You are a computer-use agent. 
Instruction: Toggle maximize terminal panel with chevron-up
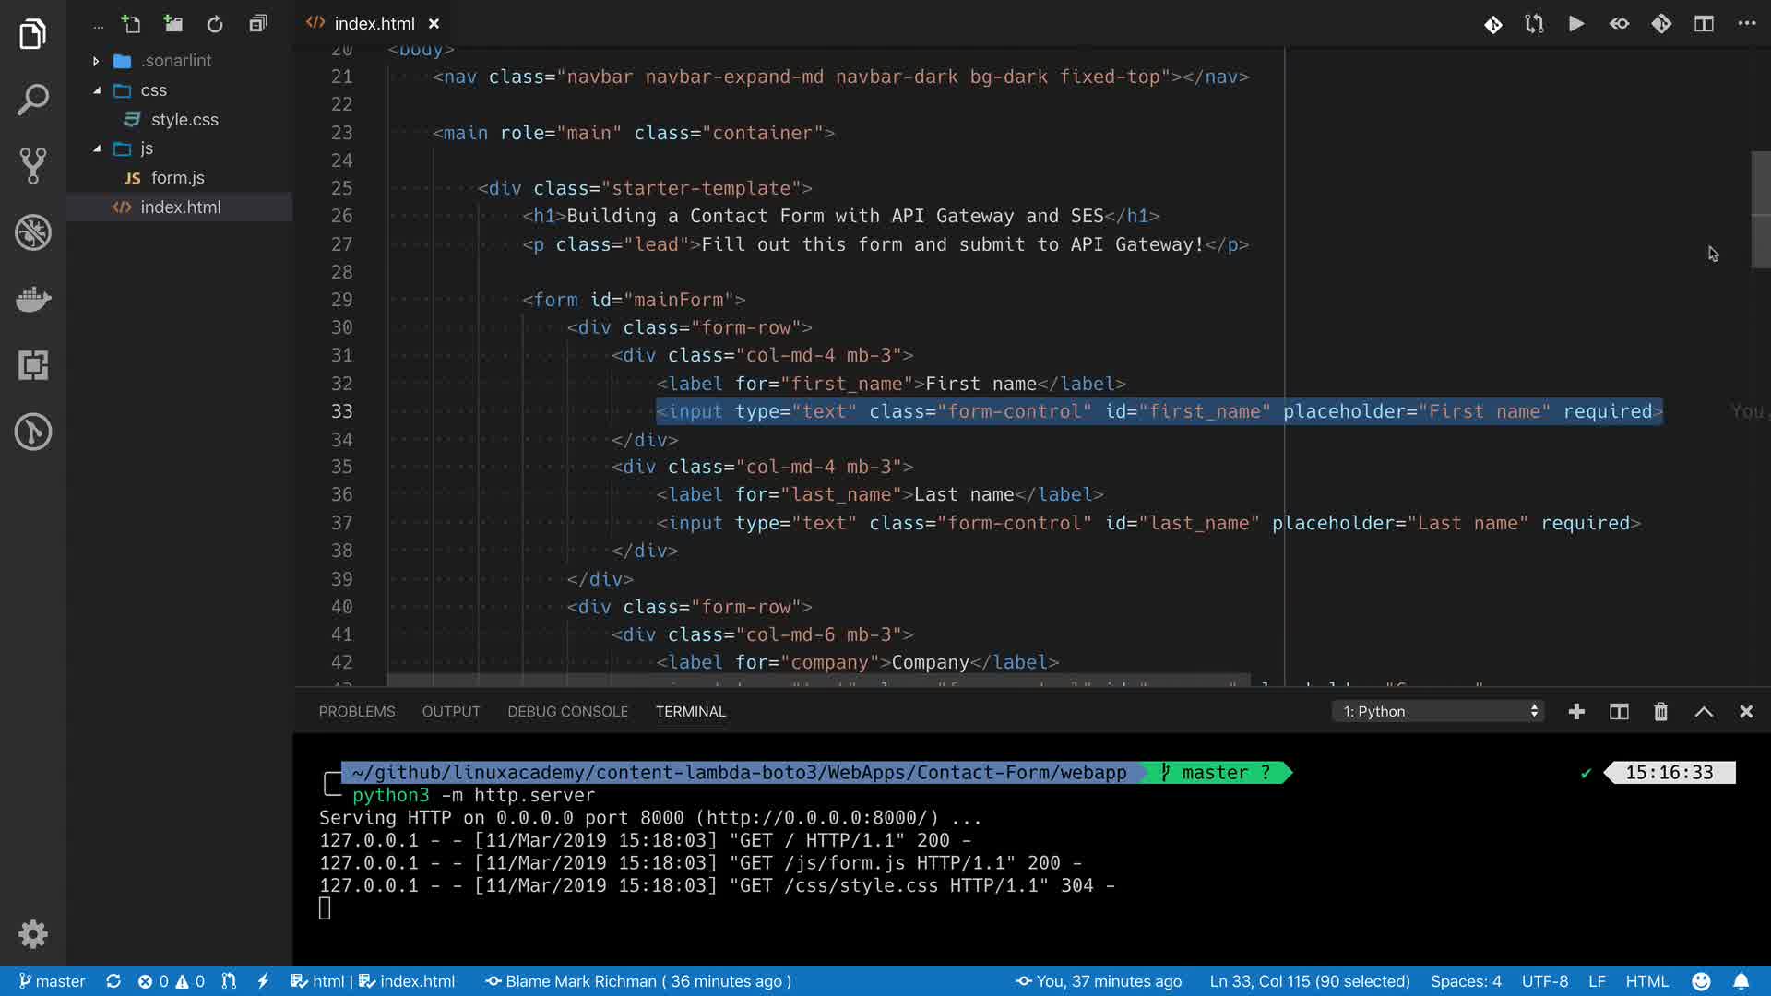[1704, 712]
